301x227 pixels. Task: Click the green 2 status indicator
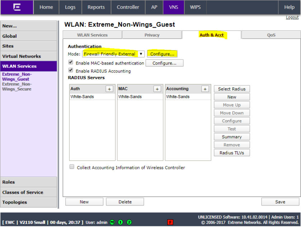click(129, 222)
